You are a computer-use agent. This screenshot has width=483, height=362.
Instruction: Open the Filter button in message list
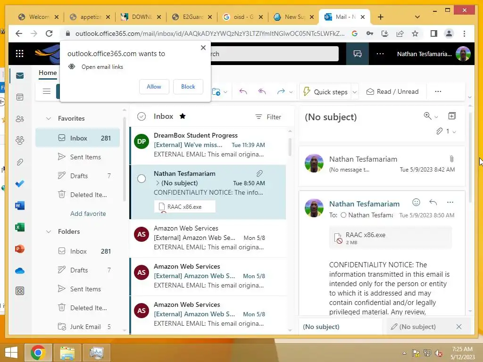tap(268, 117)
